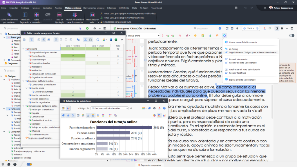The image size is (297, 167).
Task: Select Parafrasear el Texto Seleccionado
Action: coord(244,70)
